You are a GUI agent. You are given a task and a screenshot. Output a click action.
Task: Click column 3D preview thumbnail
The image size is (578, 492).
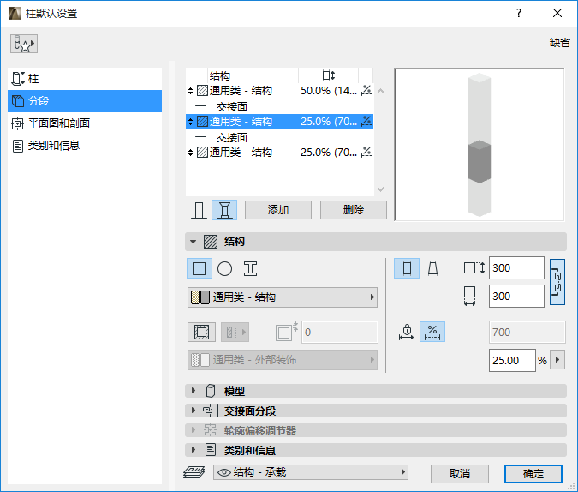[480, 145]
